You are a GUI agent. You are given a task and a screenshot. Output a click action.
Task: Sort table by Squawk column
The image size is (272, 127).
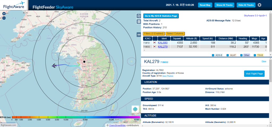177,38
